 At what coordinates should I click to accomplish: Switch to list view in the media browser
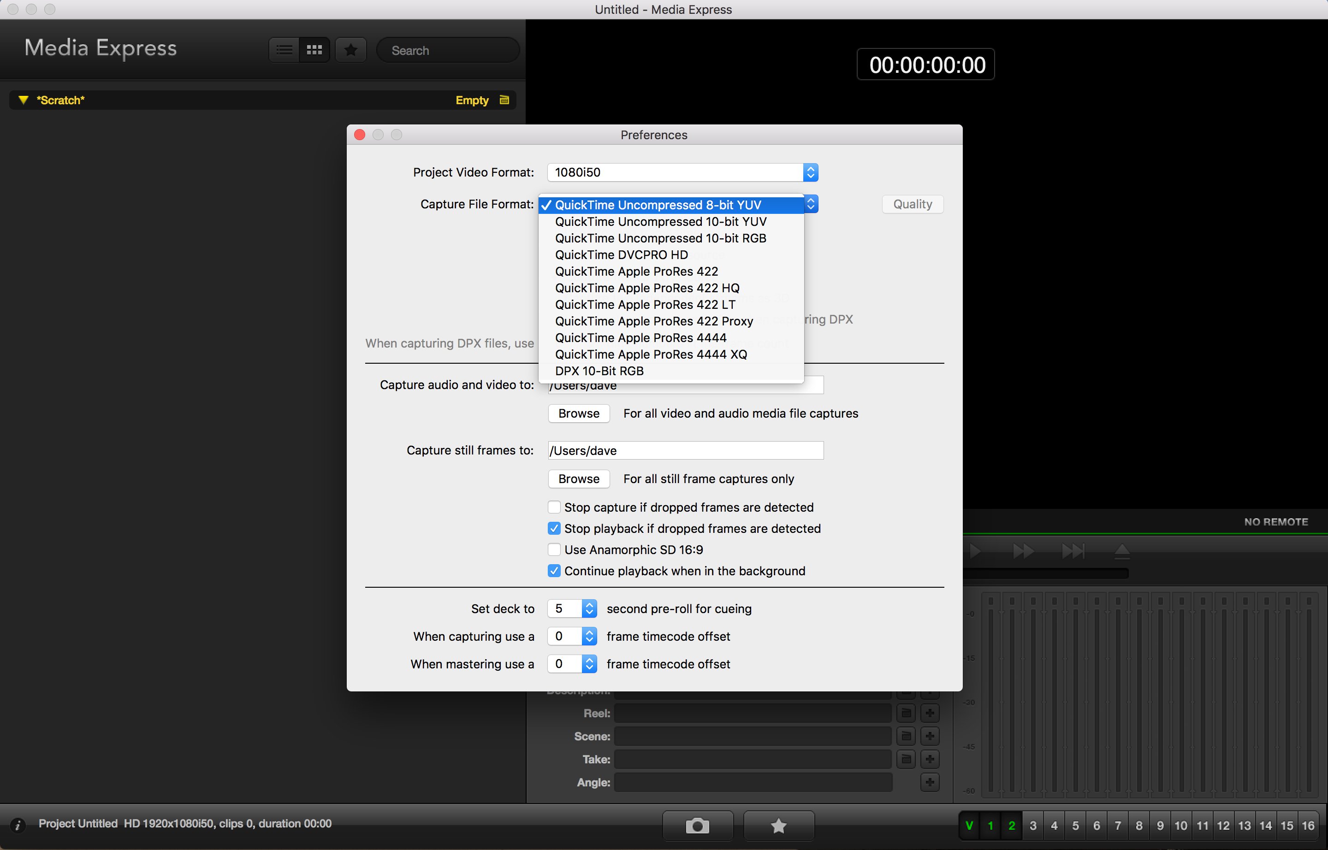(x=285, y=50)
